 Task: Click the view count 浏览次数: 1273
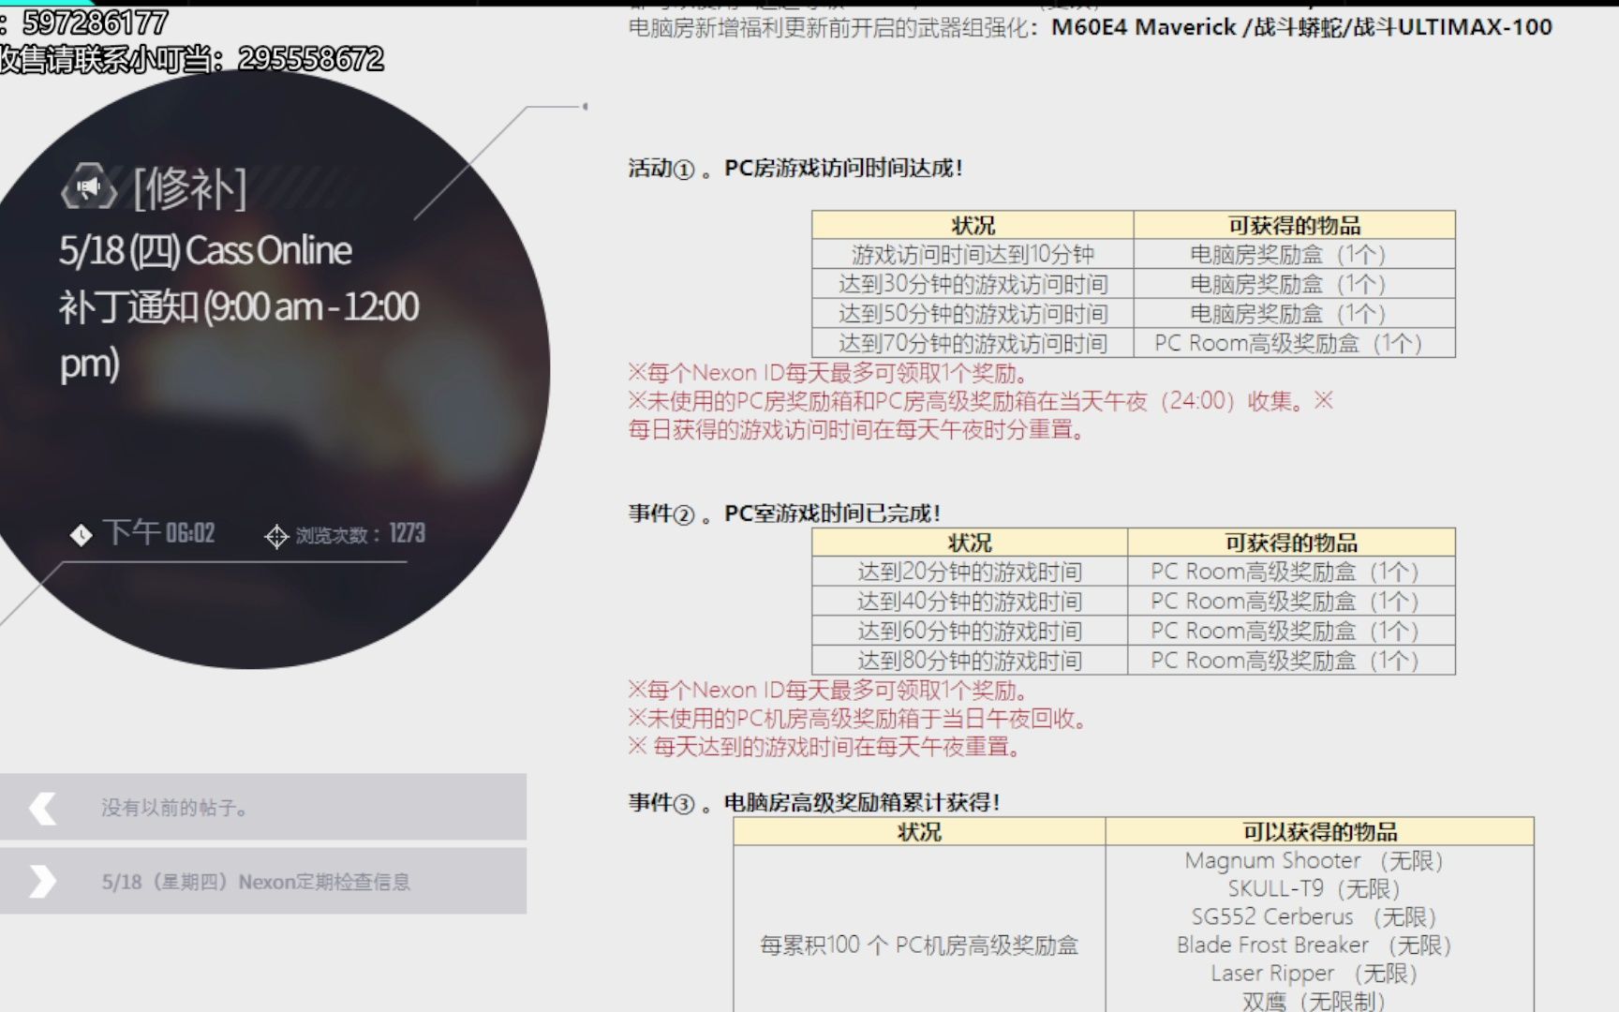pos(361,534)
